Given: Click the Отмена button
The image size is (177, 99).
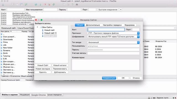Looking at the screenshot, I should 136,78.
